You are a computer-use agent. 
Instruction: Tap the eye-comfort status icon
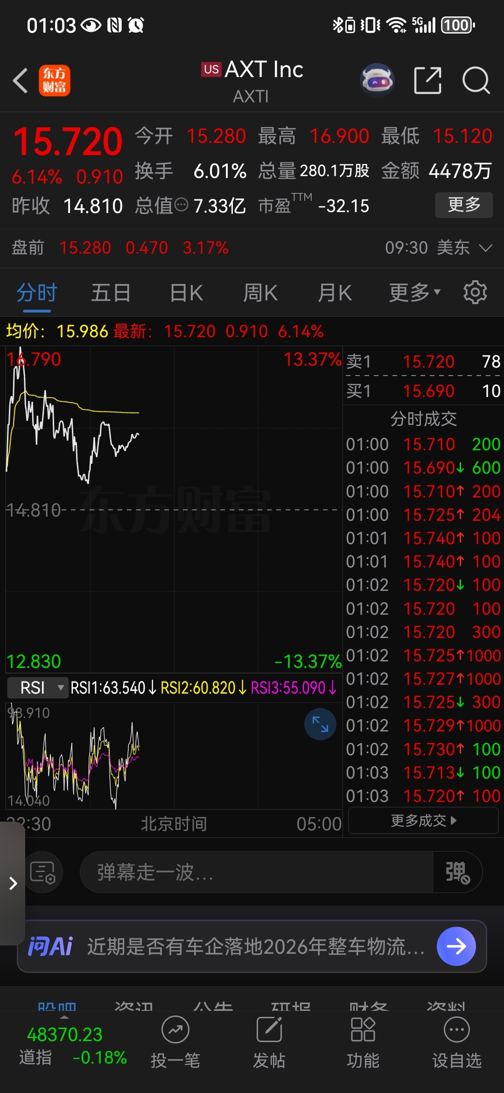click(91, 25)
